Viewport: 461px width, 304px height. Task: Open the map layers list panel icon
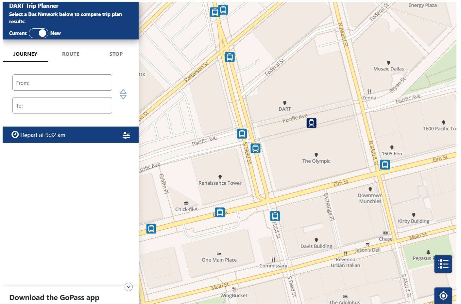coord(443,264)
